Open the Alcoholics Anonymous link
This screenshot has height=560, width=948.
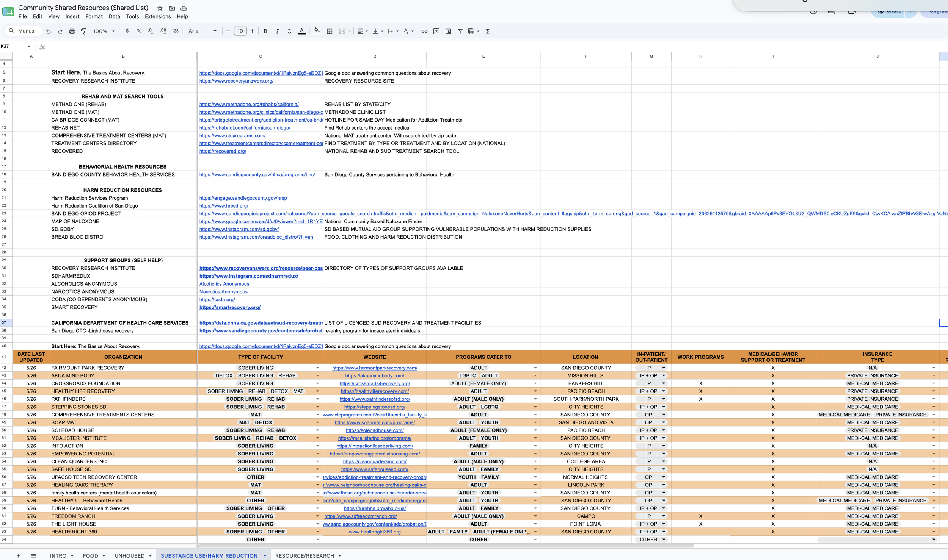point(224,284)
